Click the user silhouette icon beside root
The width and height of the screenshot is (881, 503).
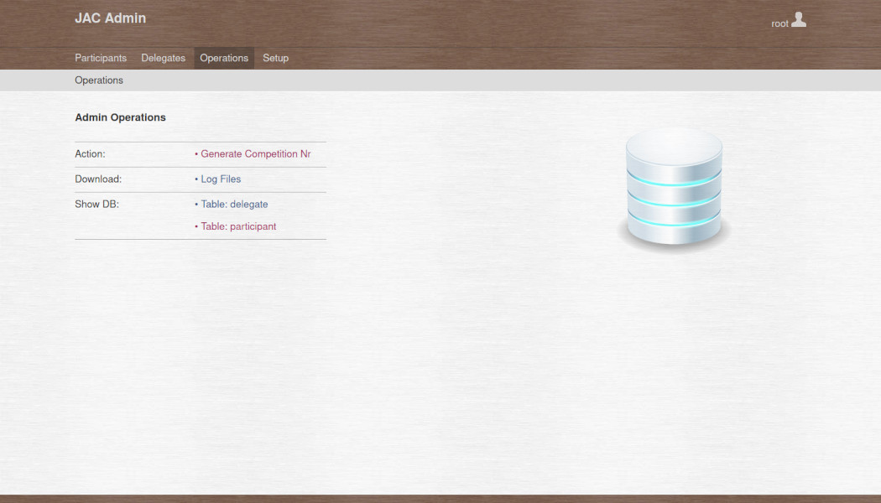point(799,19)
